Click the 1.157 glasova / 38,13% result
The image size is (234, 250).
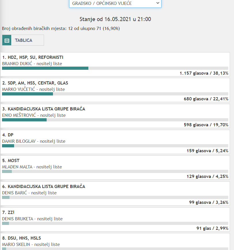204,73
